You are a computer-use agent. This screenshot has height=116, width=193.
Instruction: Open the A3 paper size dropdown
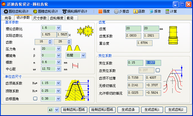click(x=57, y=110)
